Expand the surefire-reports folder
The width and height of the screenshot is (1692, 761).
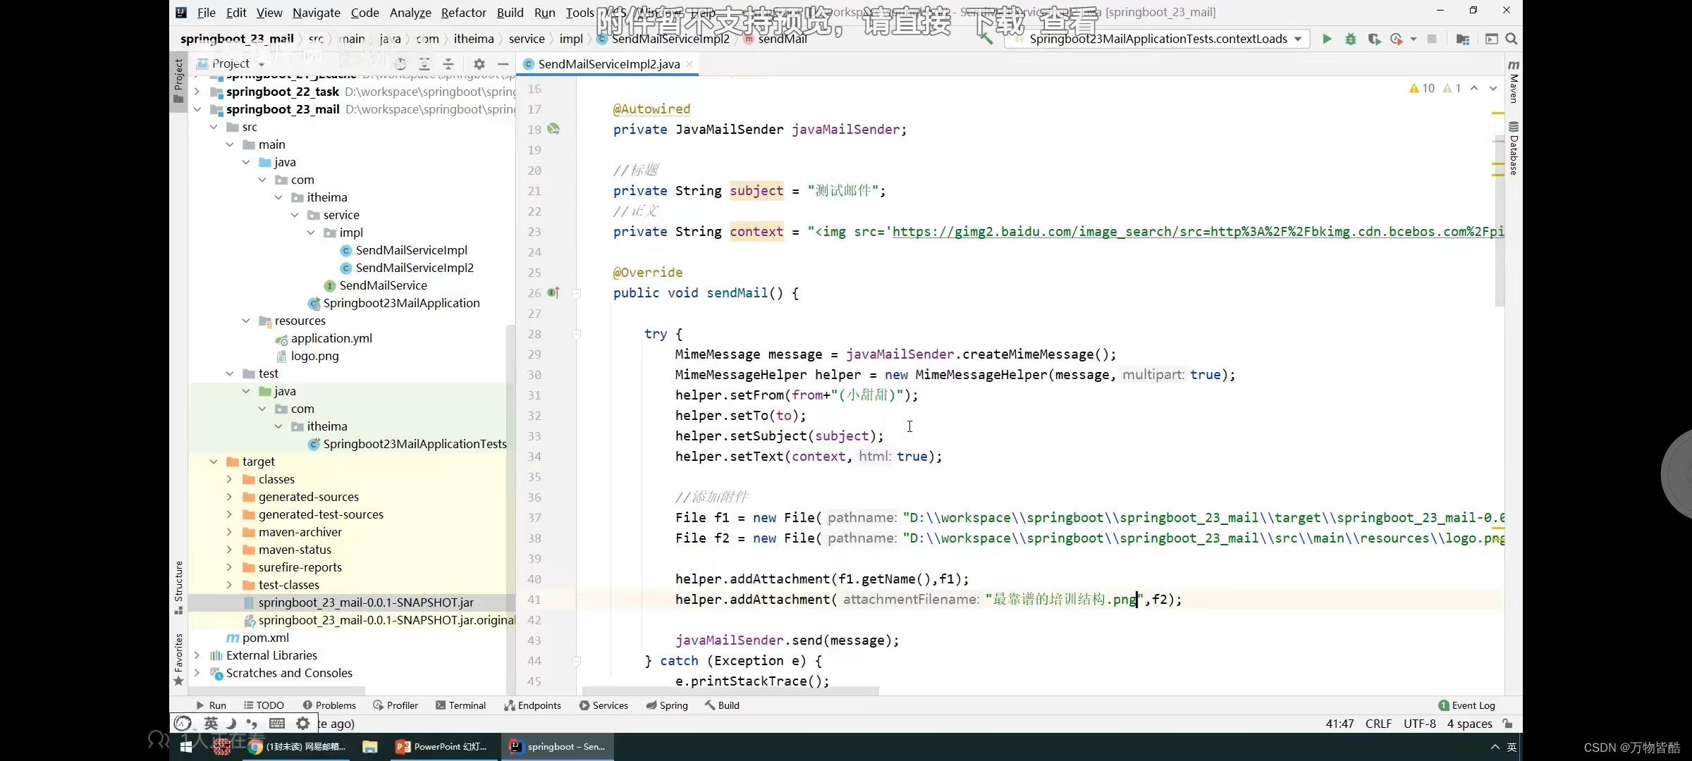coord(230,567)
